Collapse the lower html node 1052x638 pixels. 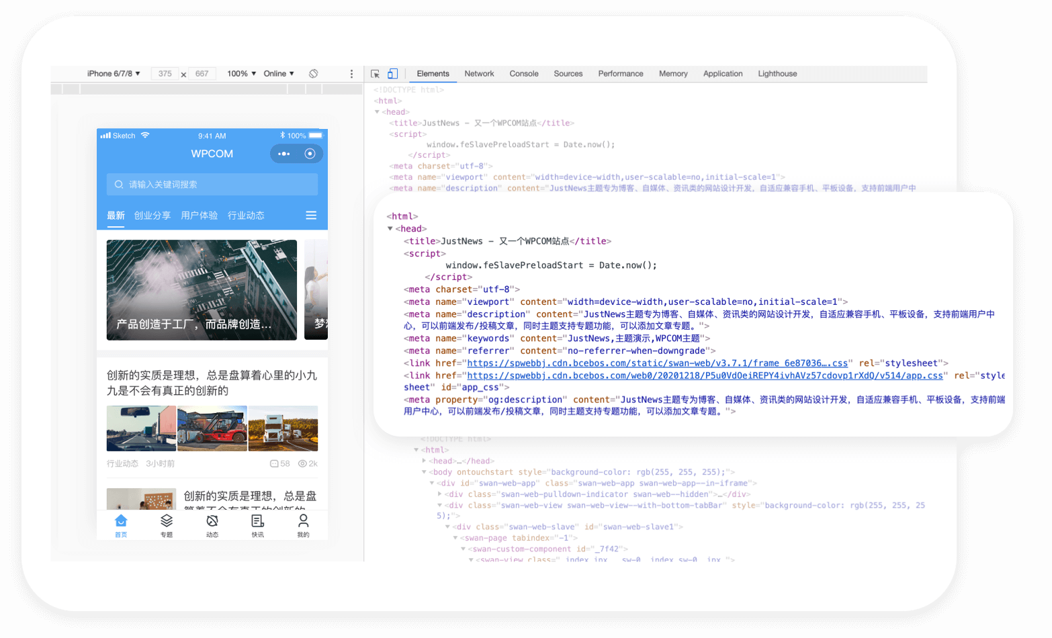(417, 450)
